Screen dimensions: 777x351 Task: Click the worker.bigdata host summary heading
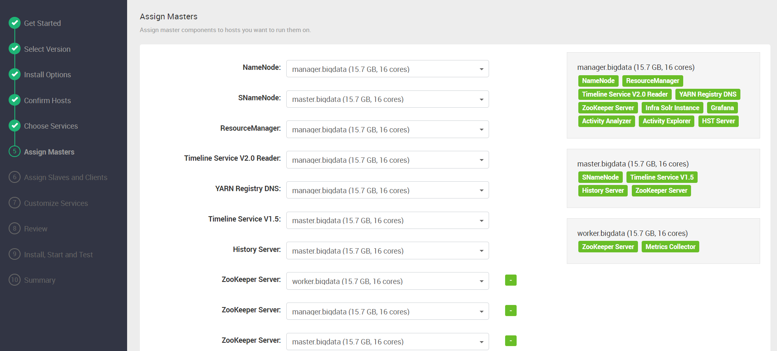[x=633, y=233]
